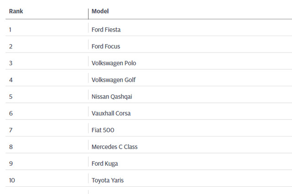Click the Toyota Yaris entry

[107, 180]
